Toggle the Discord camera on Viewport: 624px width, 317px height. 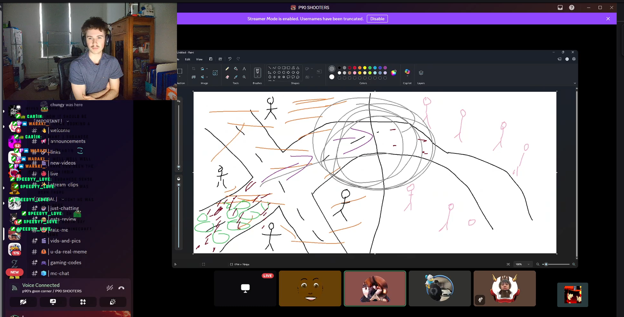pos(23,302)
